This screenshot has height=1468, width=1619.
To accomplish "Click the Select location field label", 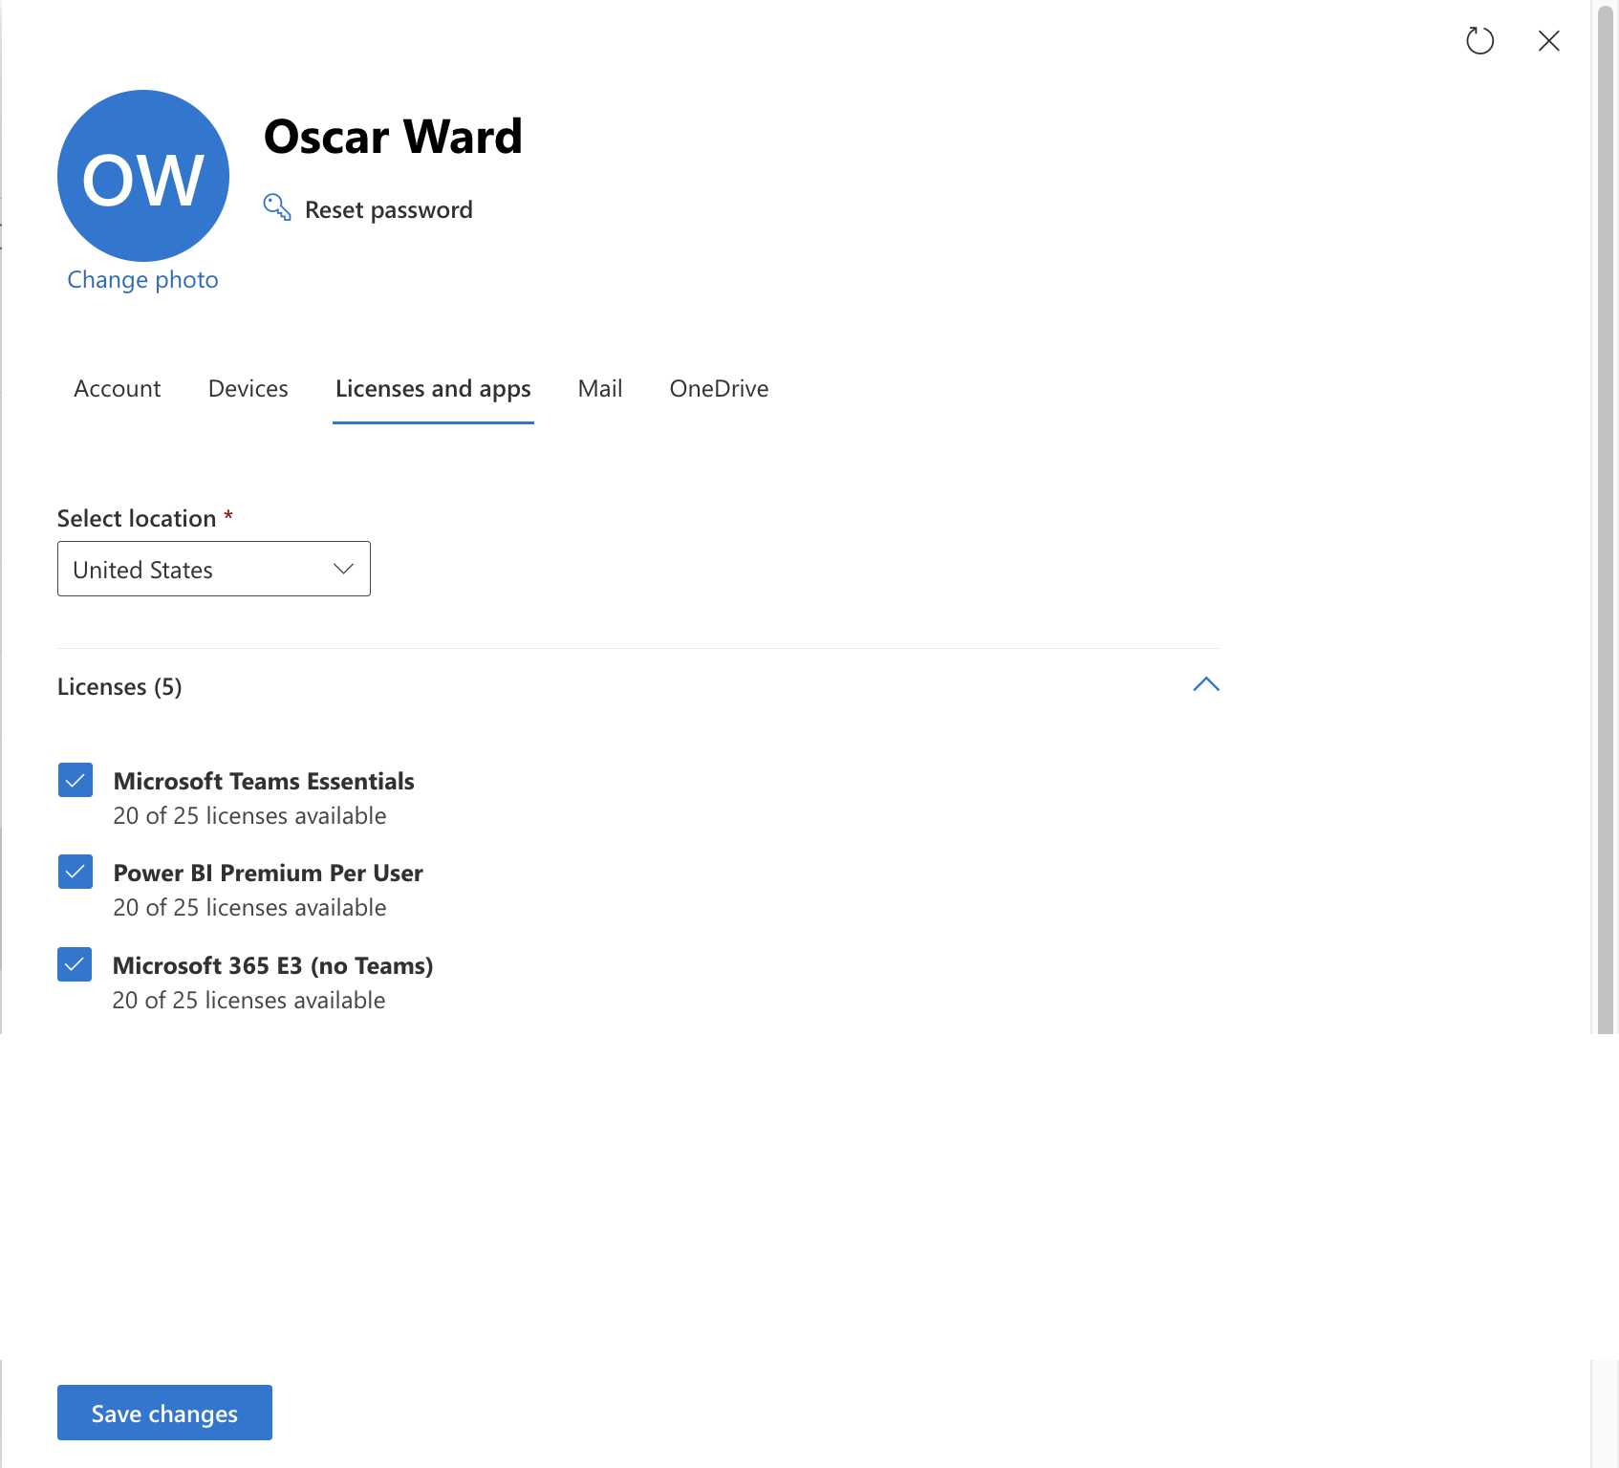I will 137,518.
